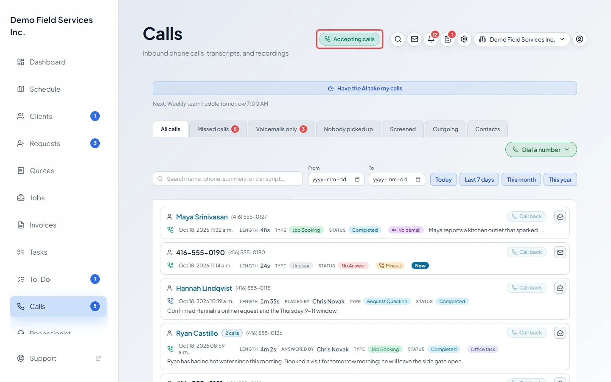
Task: Switch to the Voicemails only tab
Action: (281, 129)
